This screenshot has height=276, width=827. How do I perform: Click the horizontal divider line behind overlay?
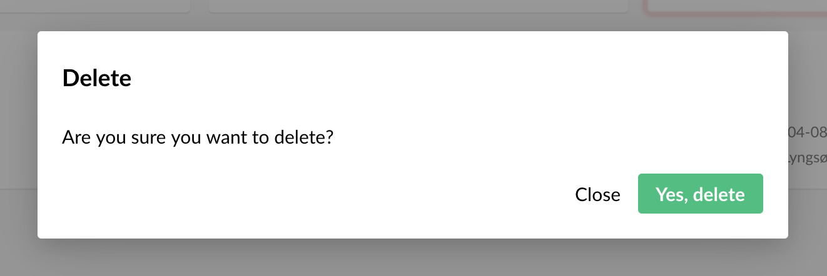pyautogui.click(x=19, y=188)
